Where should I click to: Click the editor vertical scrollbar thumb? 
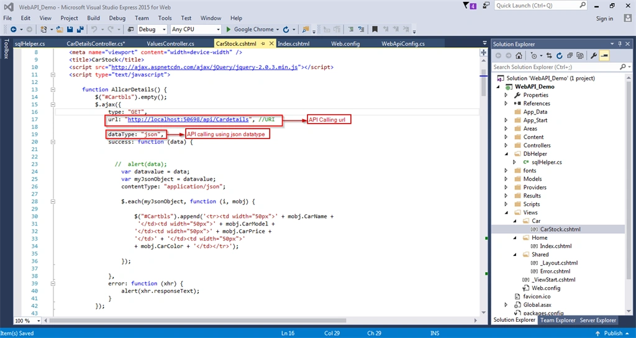(483, 83)
